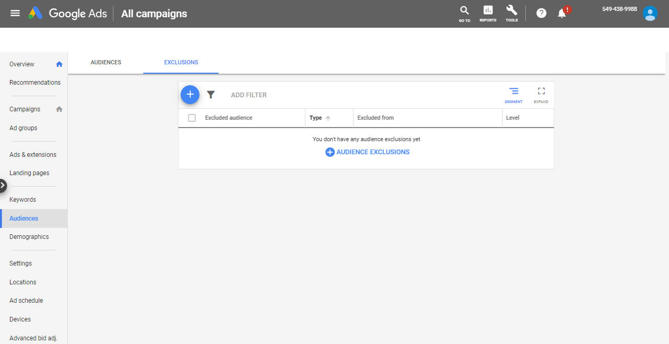Click the Add Filter field

click(x=249, y=95)
